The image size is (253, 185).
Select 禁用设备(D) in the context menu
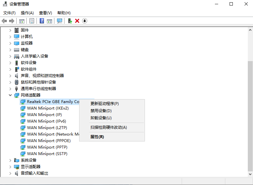pyautogui.click(x=101, y=111)
